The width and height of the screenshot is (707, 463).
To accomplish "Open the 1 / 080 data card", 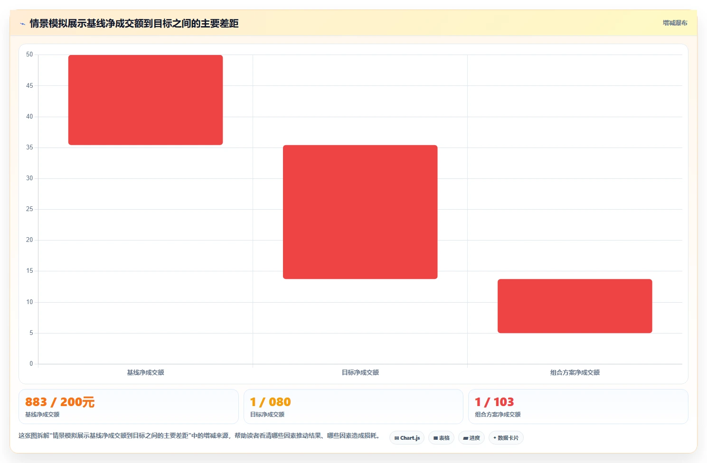I will tap(353, 407).
